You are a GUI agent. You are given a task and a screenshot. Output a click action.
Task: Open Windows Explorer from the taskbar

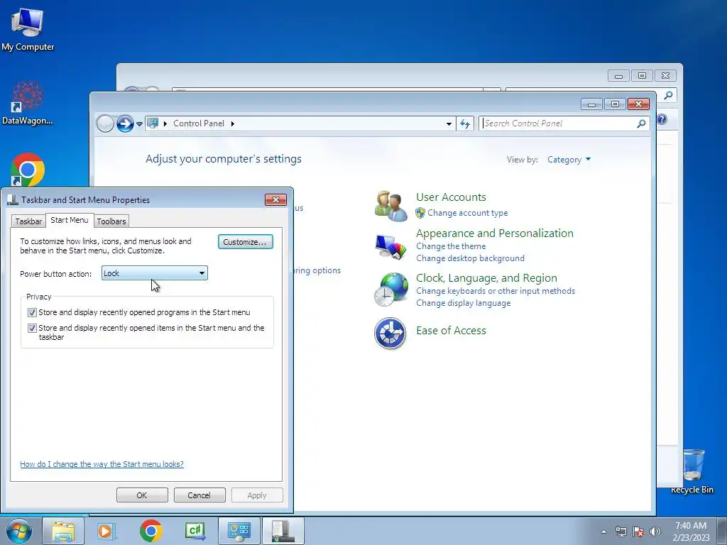63,531
